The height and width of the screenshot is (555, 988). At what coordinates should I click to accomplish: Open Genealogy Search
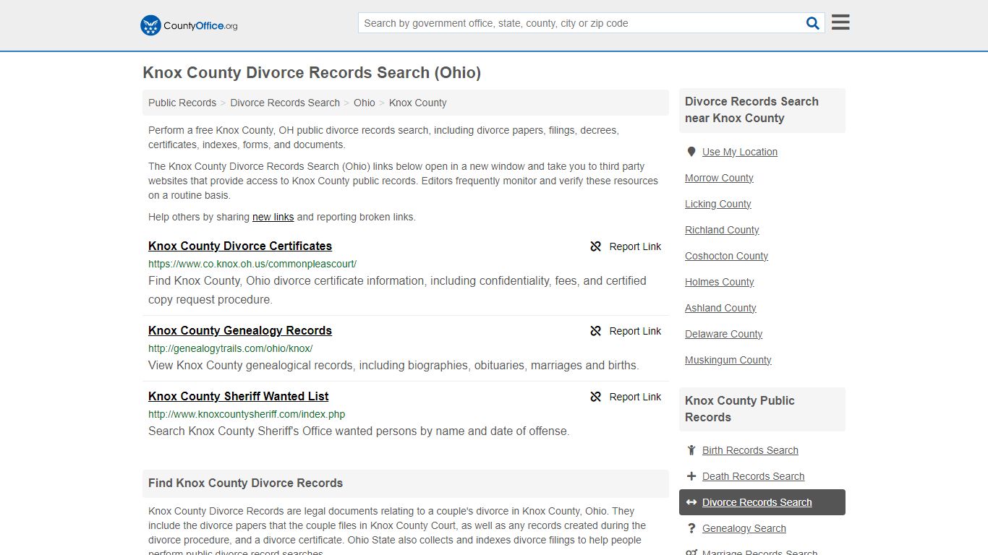click(744, 528)
